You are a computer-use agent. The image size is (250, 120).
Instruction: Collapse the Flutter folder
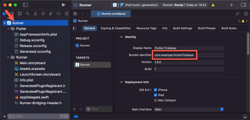click(9, 29)
